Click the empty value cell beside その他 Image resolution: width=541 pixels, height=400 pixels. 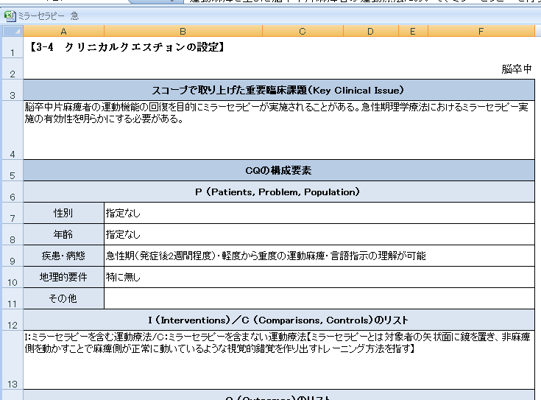tap(319, 298)
